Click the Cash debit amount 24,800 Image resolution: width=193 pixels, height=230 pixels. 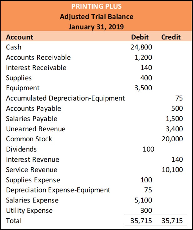[141, 47]
